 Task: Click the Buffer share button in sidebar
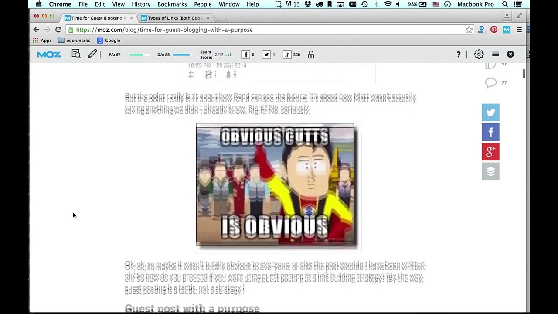490,171
